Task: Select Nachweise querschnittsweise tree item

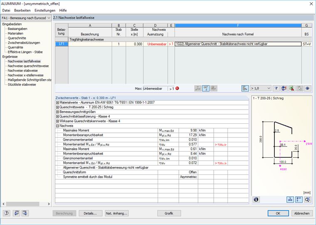Action: 28,66
